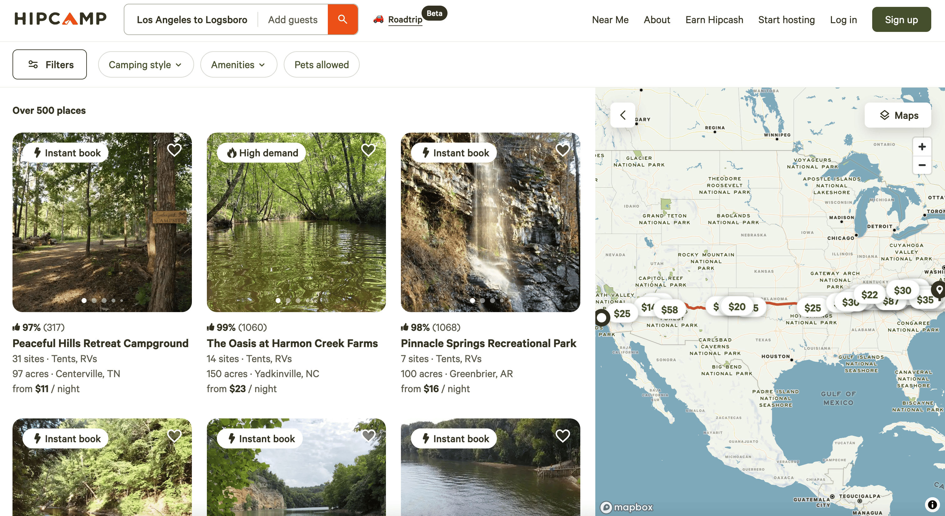945x516 pixels.
Task: Click the map info icon
Action: coord(932,504)
